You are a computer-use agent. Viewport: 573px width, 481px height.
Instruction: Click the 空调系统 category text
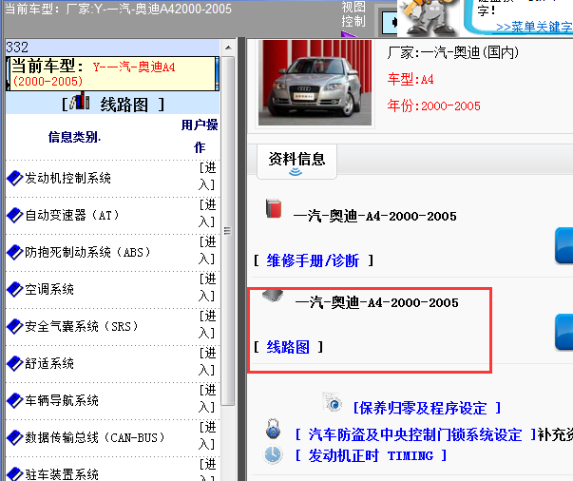49,290
